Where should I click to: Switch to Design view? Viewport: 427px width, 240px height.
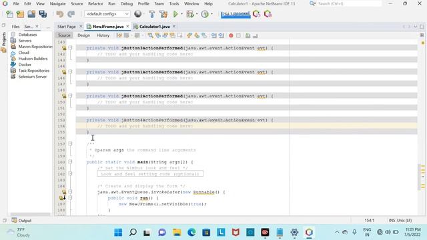pyautogui.click(x=83, y=35)
